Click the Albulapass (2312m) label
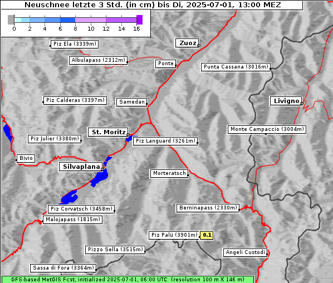Screen dimensions: 333x283 pyautogui.click(x=99, y=60)
